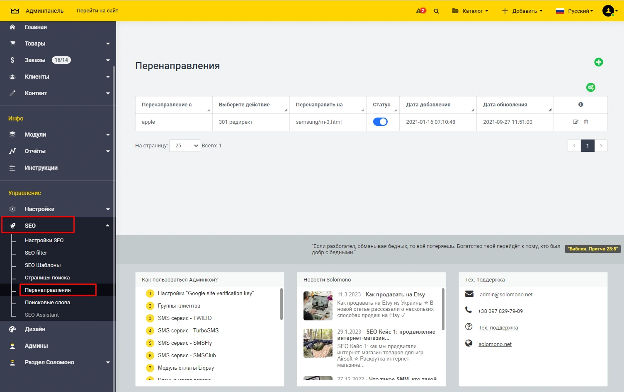Expand the Добавить menu in header
624x392 pixels.
coord(522,11)
